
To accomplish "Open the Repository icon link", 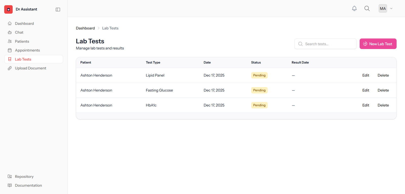I will click(x=10, y=177).
